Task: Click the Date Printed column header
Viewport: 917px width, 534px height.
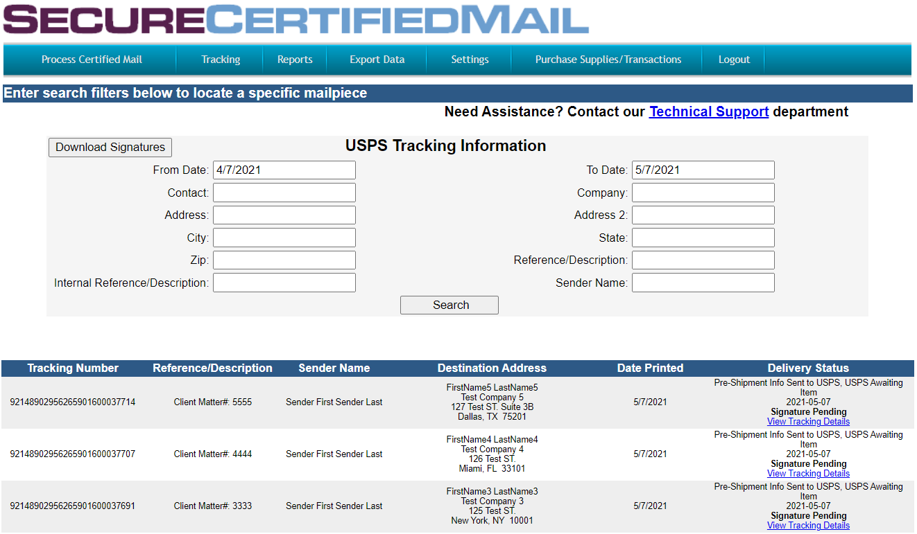Action: [650, 368]
